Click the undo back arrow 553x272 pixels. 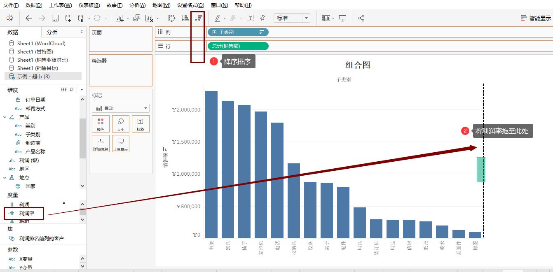point(28,18)
